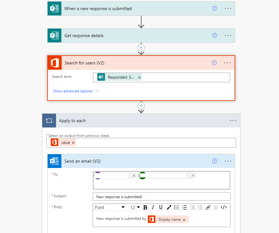
Task: Click the Office 365 icon on 'Search for users (V2)'
Action: pos(54,63)
